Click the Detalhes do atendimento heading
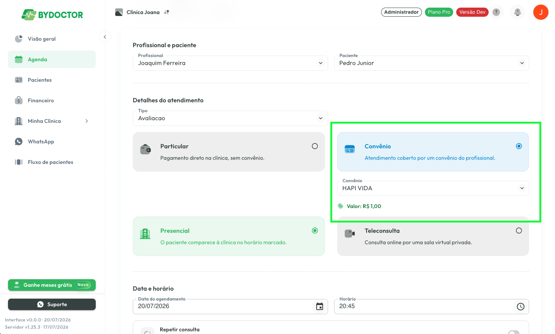This screenshot has width=555, height=334. tap(168, 100)
